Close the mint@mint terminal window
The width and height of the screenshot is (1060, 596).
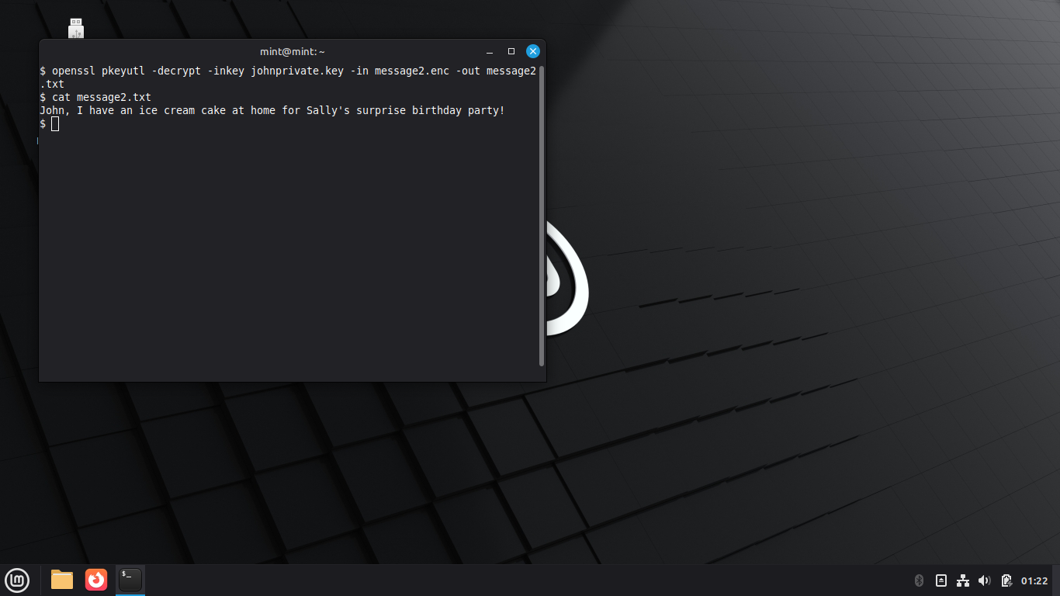pos(533,51)
